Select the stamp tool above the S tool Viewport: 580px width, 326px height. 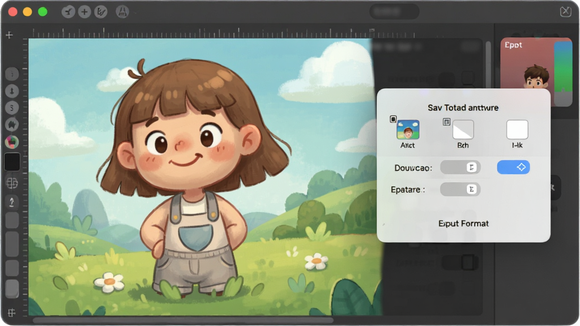click(12, 91)
